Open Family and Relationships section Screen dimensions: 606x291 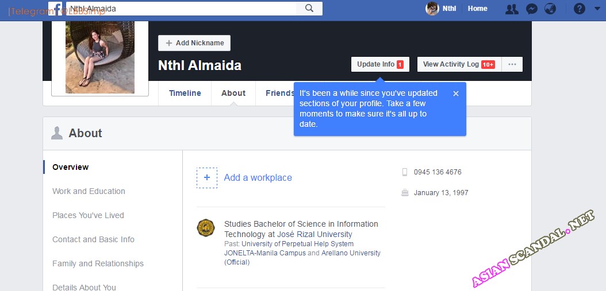98,263
